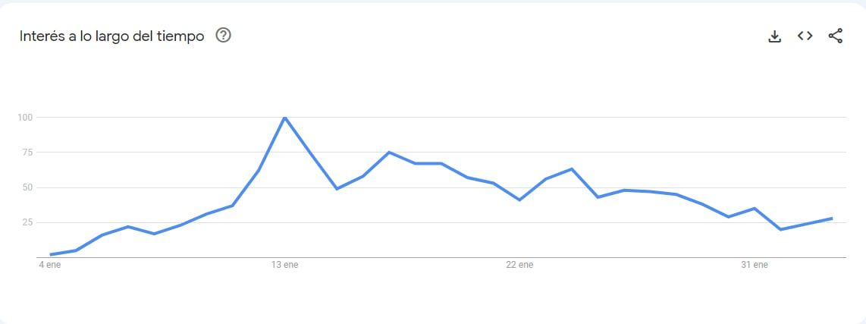
Task: Click the first data point of the line
Action: pyautogui.click(x=50, y=254)
